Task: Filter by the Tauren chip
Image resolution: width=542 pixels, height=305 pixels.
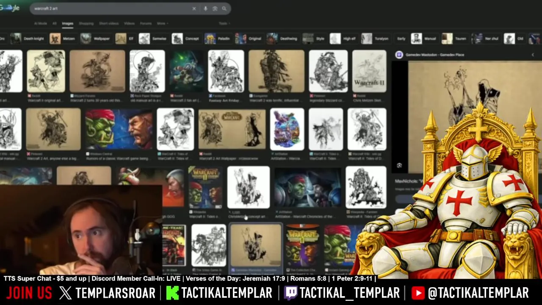Action: pos(455,39)
